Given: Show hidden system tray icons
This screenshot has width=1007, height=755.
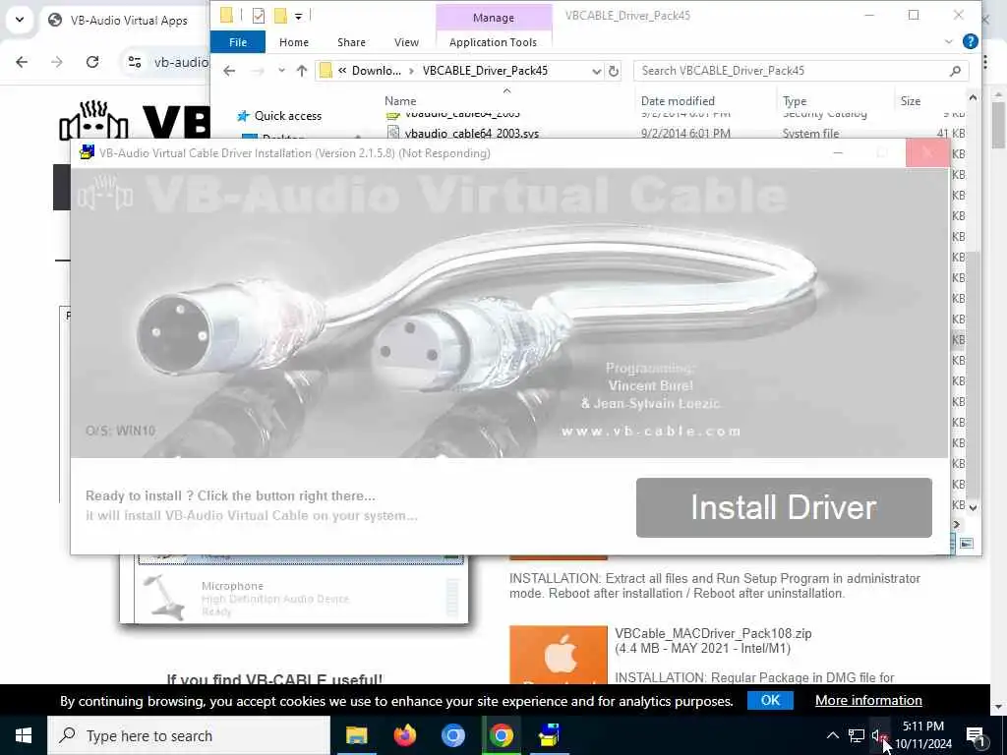Looking at the screenshot, I should (832, 735).
